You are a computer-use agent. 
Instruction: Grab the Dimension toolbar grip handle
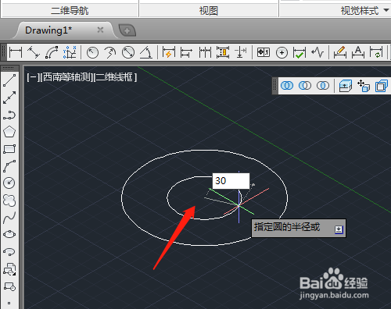[3, 52]
